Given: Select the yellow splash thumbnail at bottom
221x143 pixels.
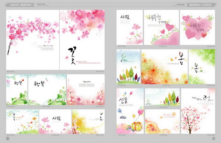Looking at the screenshot, I should [x=88, y=122].
